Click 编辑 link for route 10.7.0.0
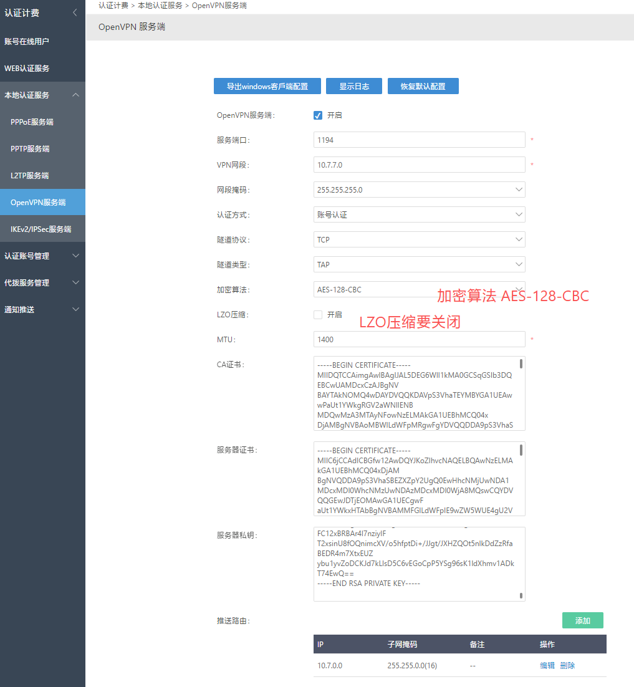Viewport: 634px width, 687px height. [547, 665]
